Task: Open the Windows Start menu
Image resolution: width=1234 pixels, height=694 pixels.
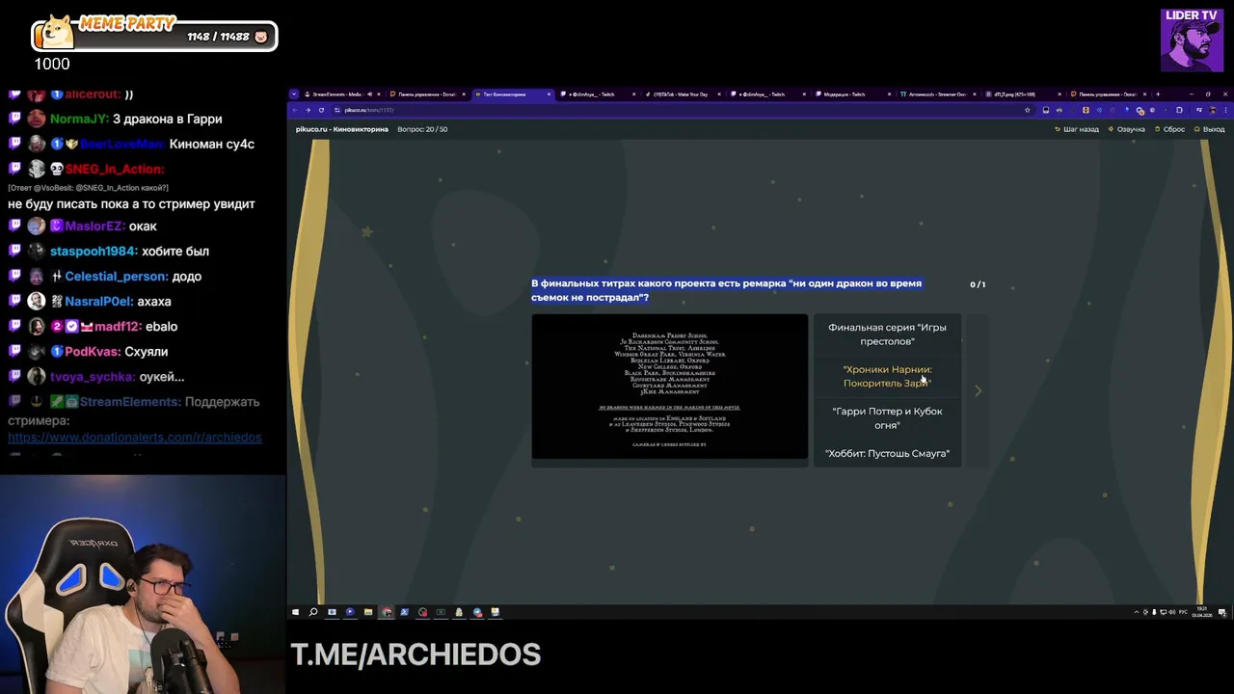Action: coord(295,612)
